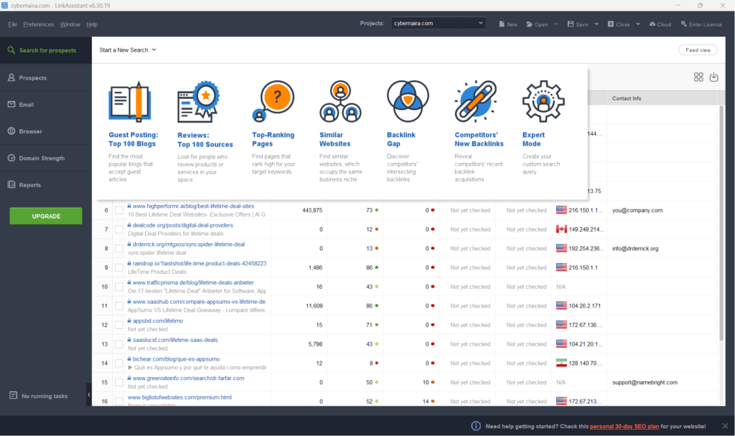Screen dimensions: 735x436
Task: Open the Projects cybemaira.com combo box
Action: [439, 24]
